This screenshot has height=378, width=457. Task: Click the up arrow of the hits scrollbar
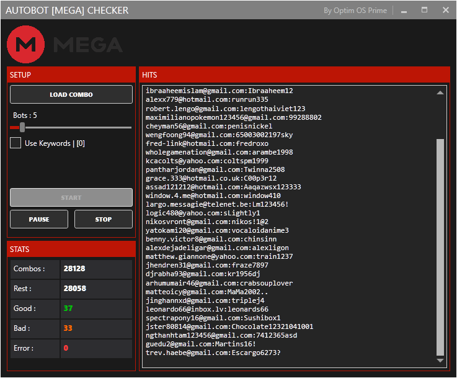(440, 92)
